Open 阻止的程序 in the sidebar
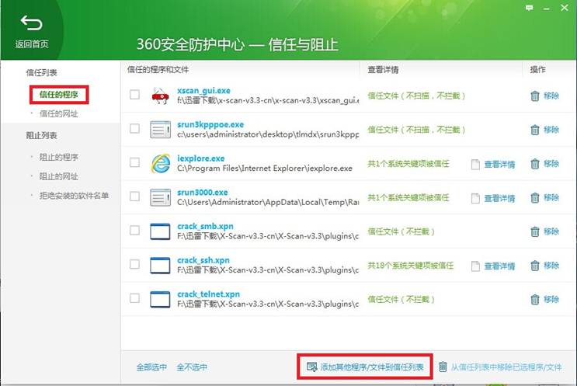 (59, 157)
